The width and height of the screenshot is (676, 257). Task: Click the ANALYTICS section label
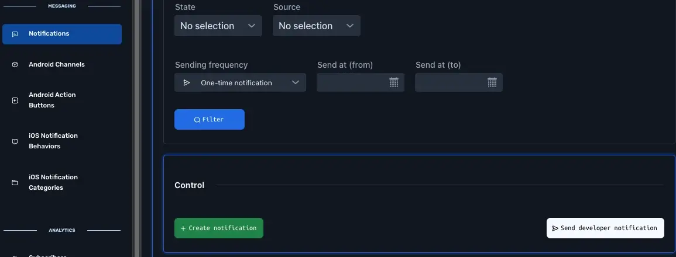point(62,230)
